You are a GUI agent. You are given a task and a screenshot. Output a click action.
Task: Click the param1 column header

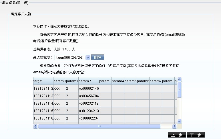[x=72, y=81]
